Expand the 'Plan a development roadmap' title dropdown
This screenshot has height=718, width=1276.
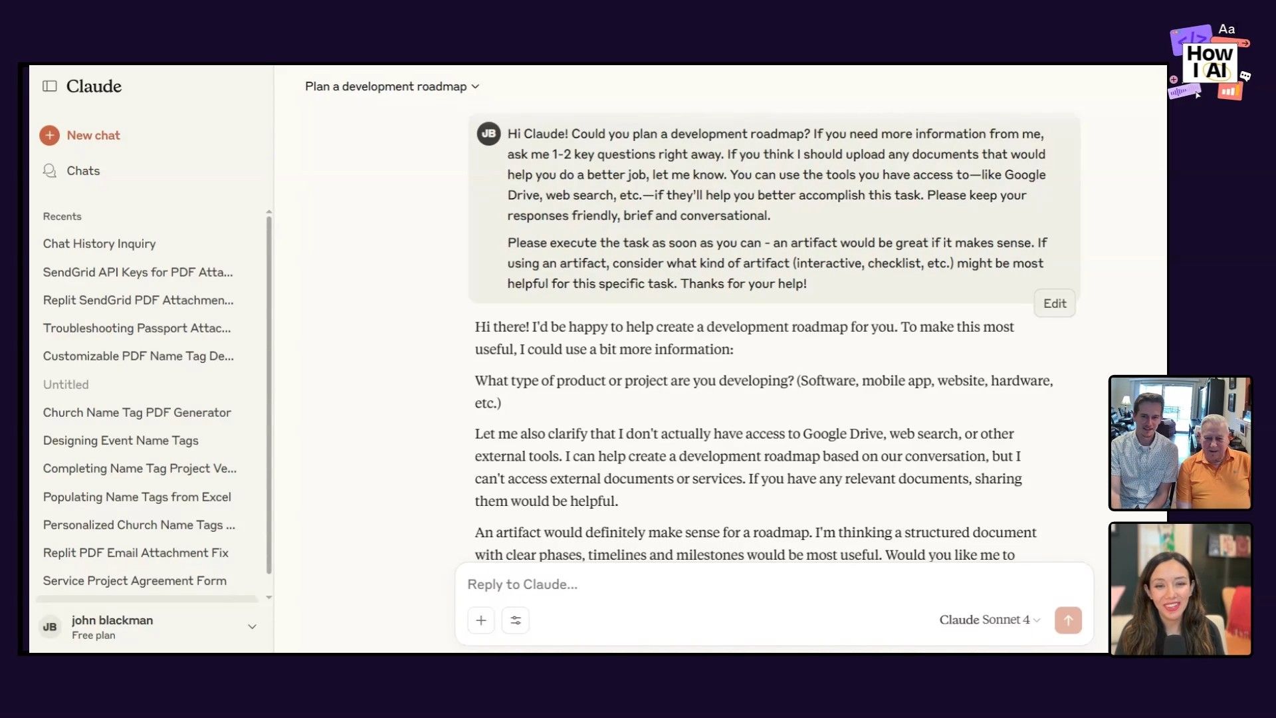pos(476,86)
